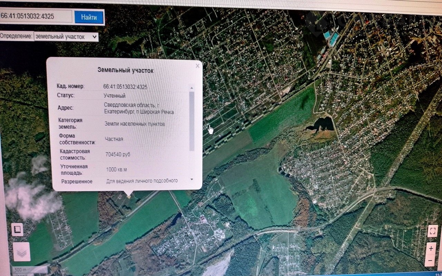Click the cadastral value 704540 руб
442x276 pixels.
118,155
